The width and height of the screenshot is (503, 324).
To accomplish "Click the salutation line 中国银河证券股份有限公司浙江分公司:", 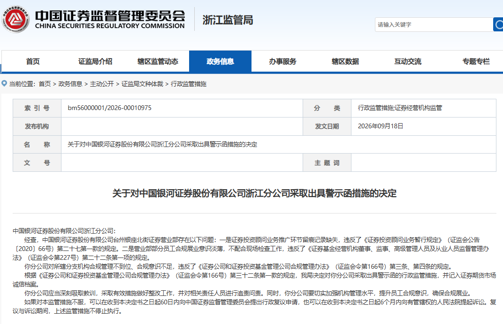I will coord(64,231).
